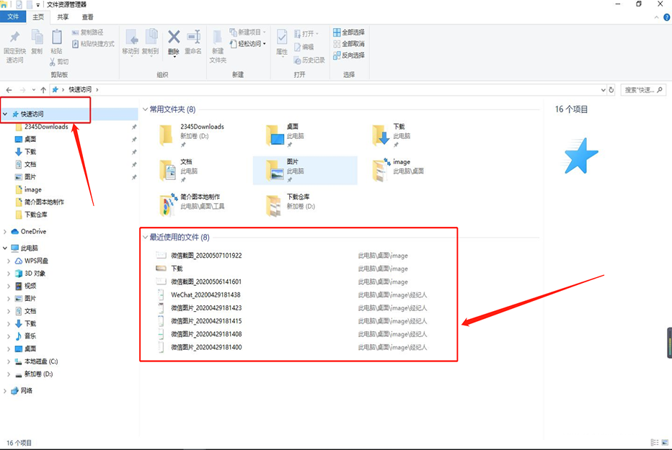The image size is (672, 450).
Task: Click the Forward navigation arrow
Action: 23,90
